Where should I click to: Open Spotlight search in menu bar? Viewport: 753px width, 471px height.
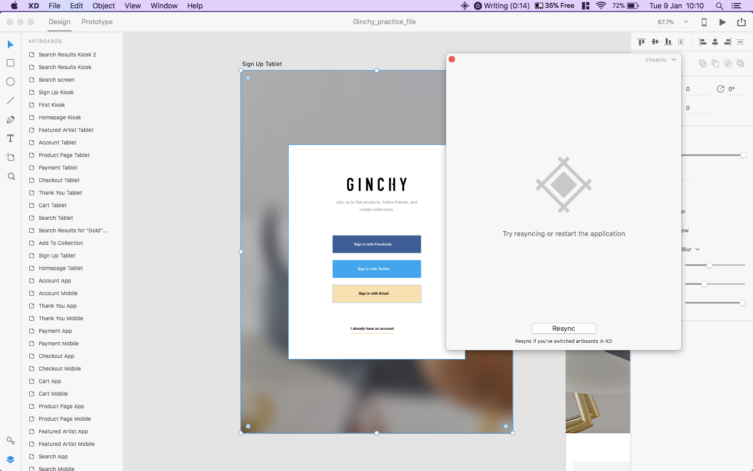click(720, 6)
